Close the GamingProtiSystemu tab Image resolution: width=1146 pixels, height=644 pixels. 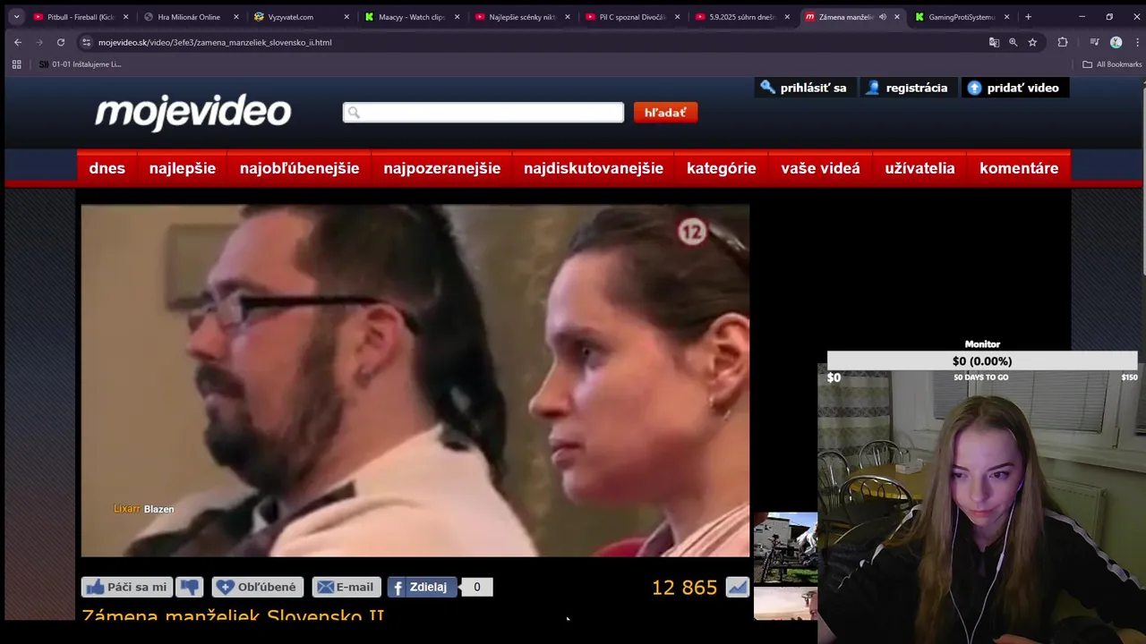1006,17
